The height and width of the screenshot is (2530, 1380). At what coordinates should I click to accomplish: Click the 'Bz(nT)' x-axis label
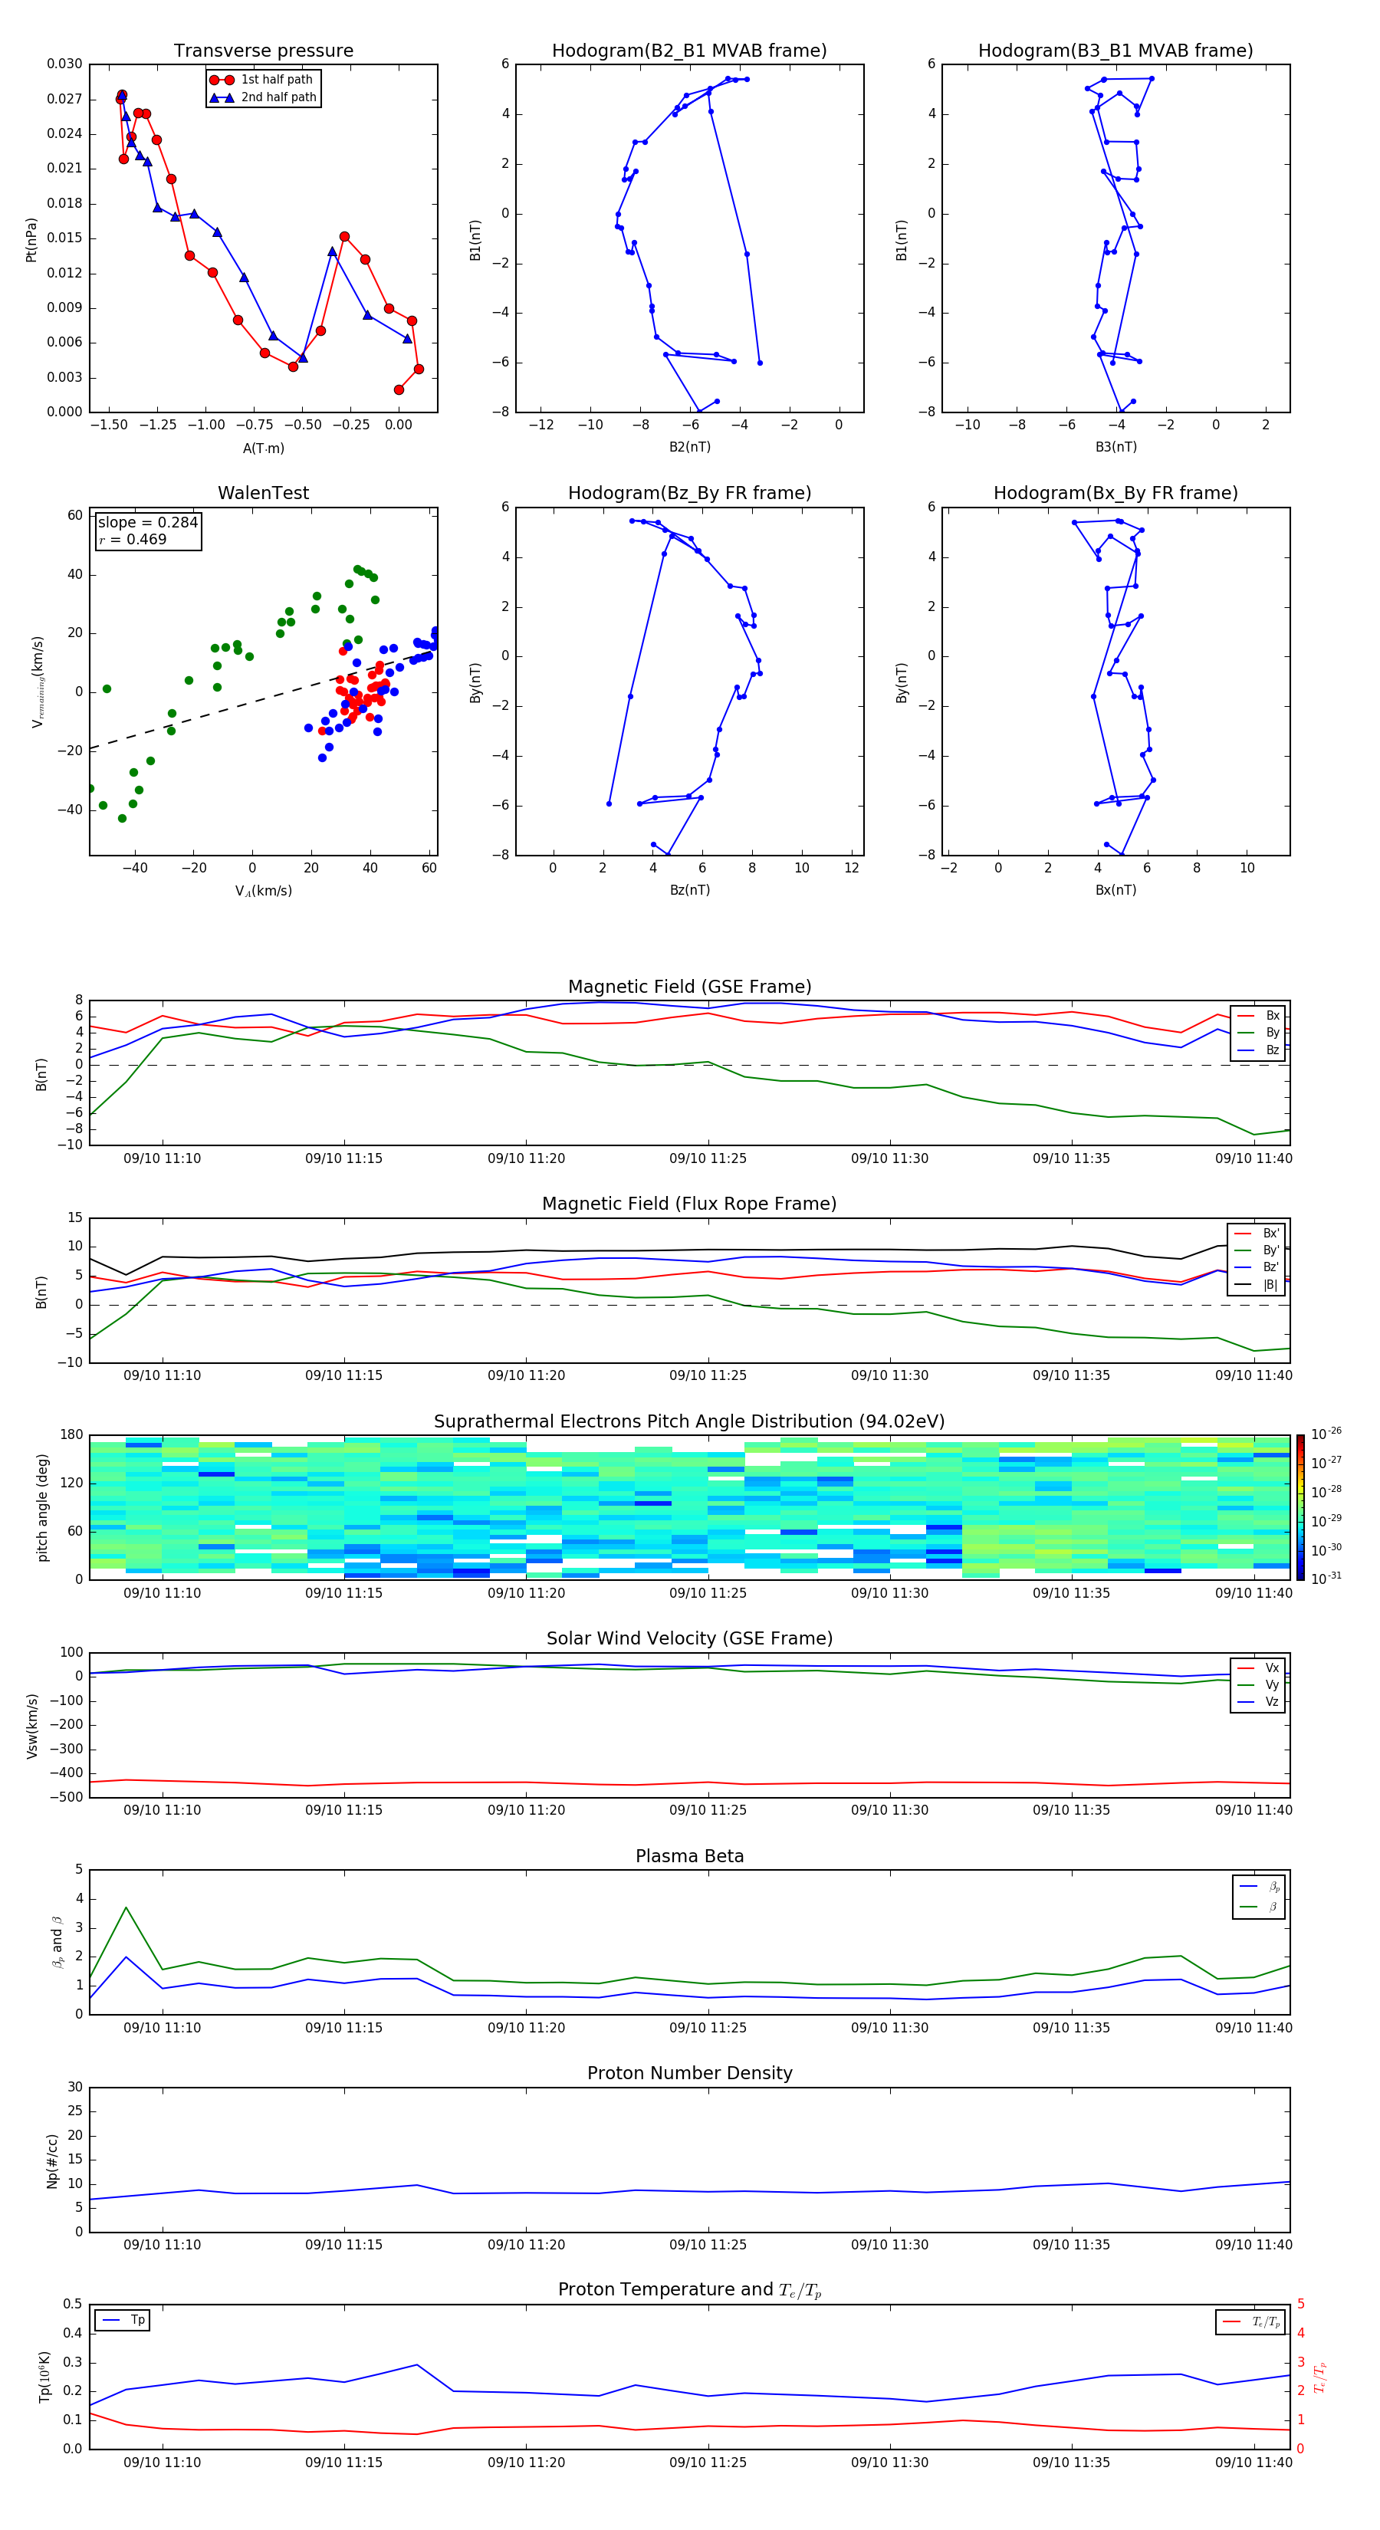click(x=689, y=890)
